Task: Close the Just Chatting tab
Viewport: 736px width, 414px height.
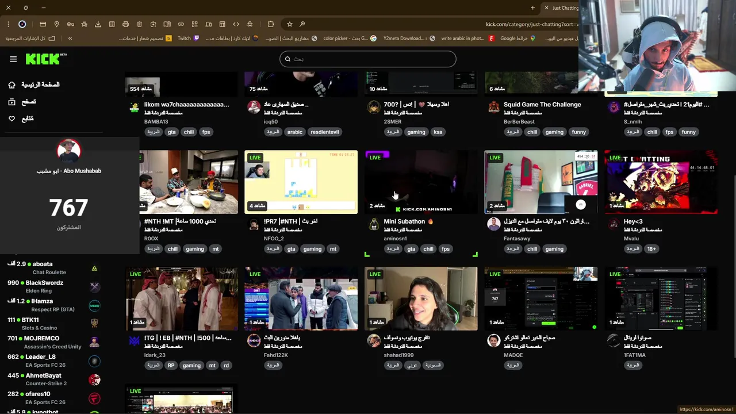Action: pyautogui.click(x=546, y=8)
